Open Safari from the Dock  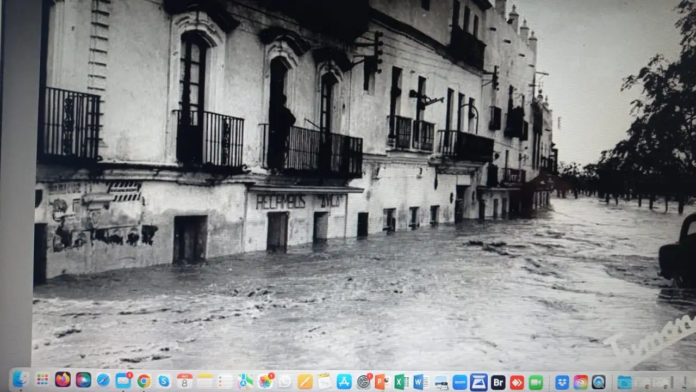[103, 381]
